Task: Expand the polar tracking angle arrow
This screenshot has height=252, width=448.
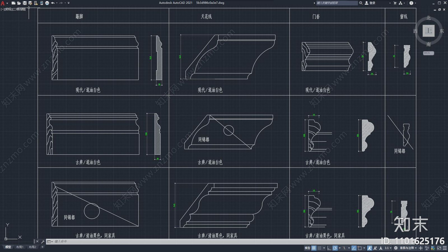Action: tap(340, 248)
